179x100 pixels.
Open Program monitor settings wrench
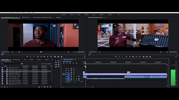pyautogui.click(x=167, y=52)
